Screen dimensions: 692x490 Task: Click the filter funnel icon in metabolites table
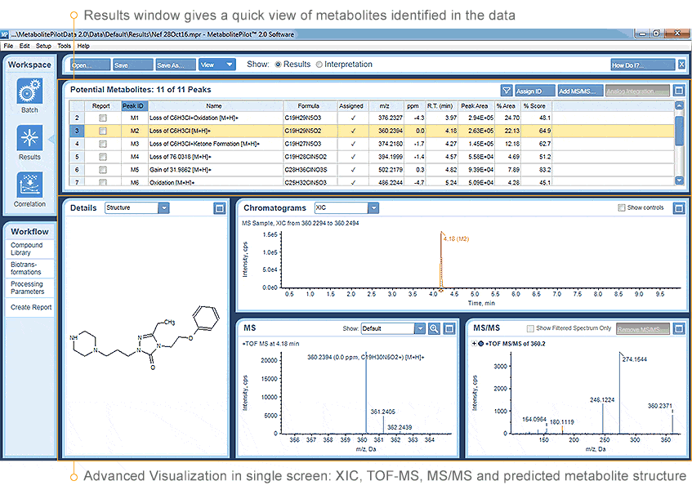pos(507,91)
